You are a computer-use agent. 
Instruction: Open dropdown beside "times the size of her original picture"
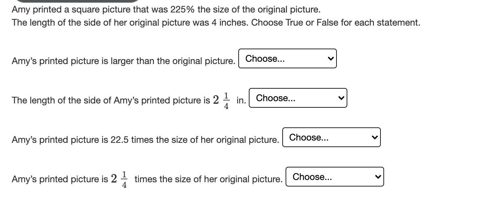point(335,177)
